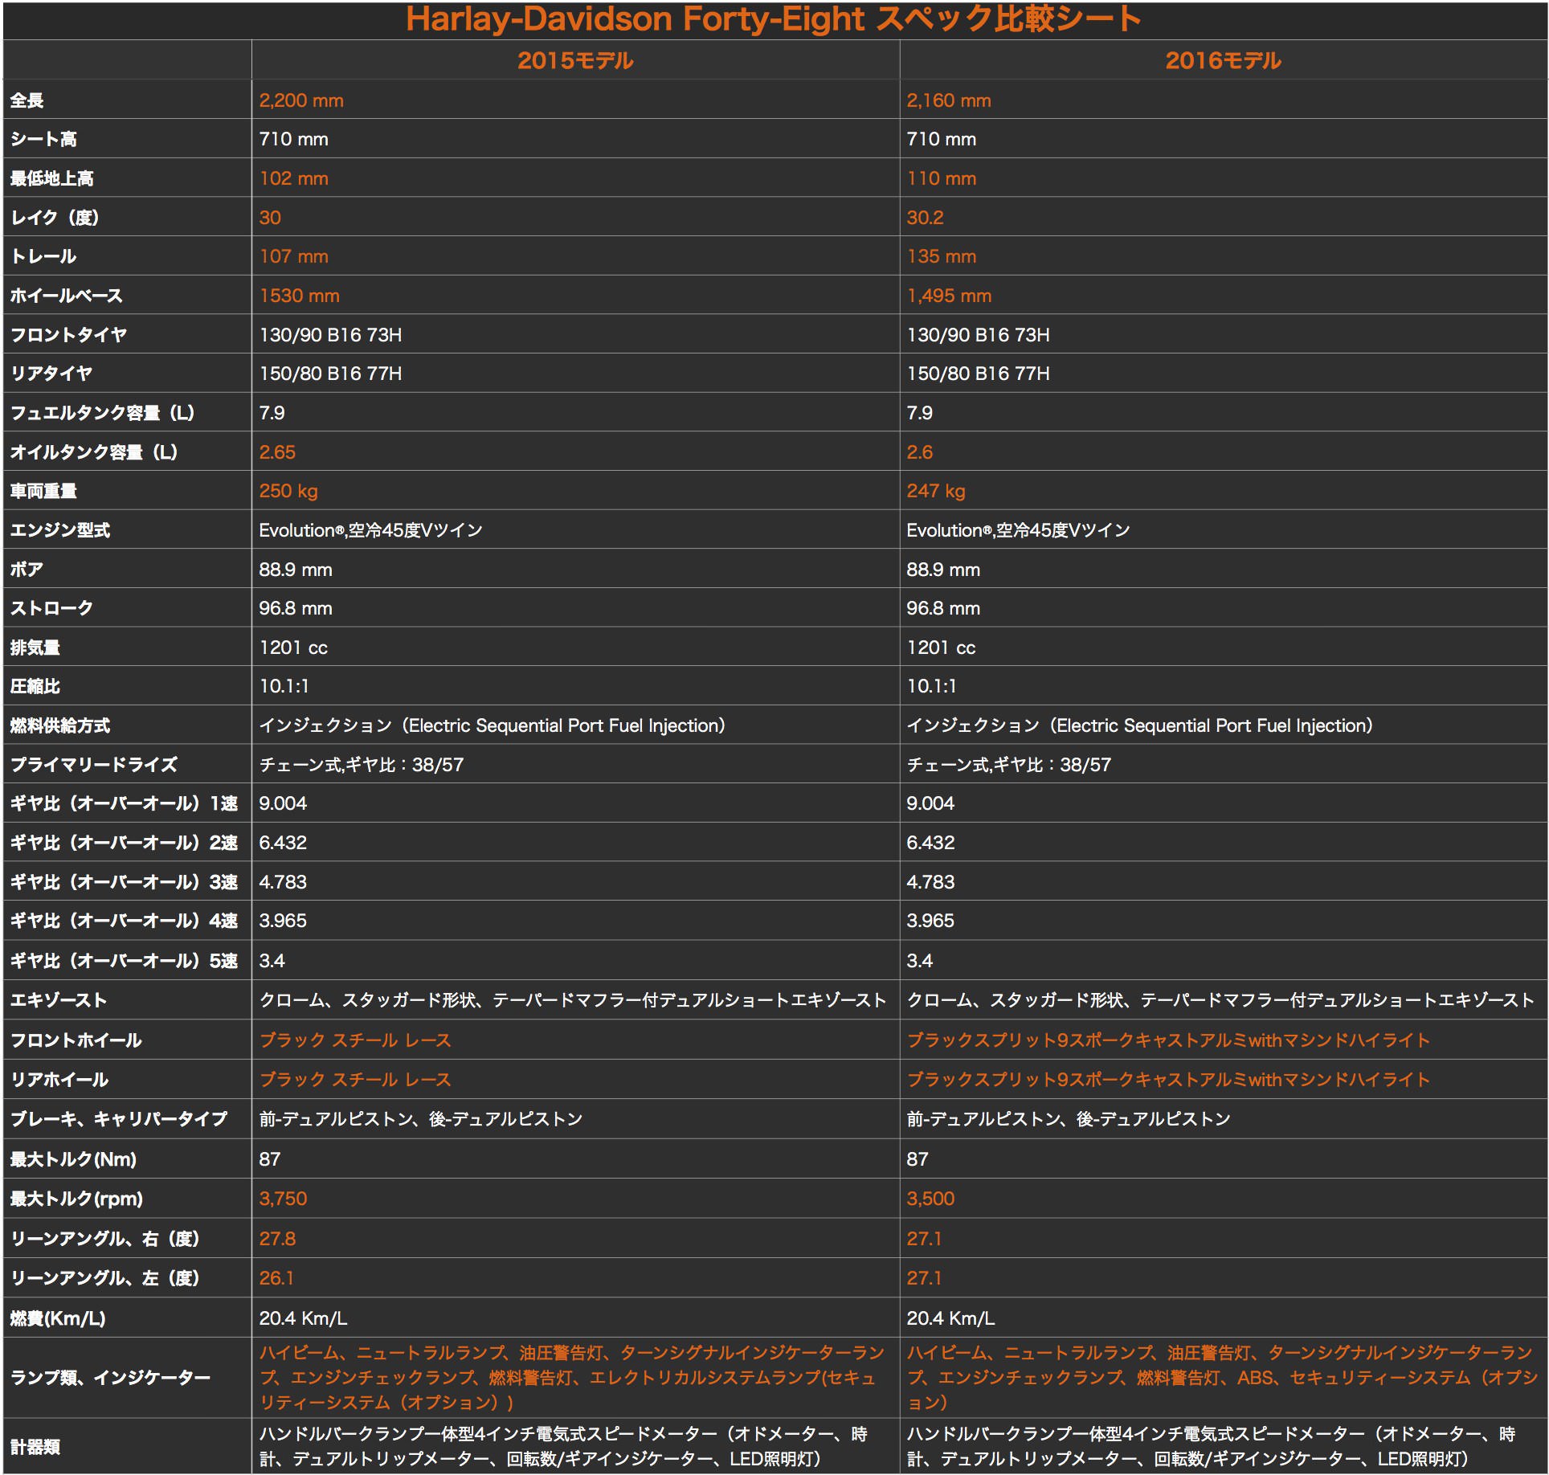Select the 2016 front wheel 'ブラックスプリット9スポーク' value
1549x1475 pixels.
pyautogui.click(x=1168, y=1040)
